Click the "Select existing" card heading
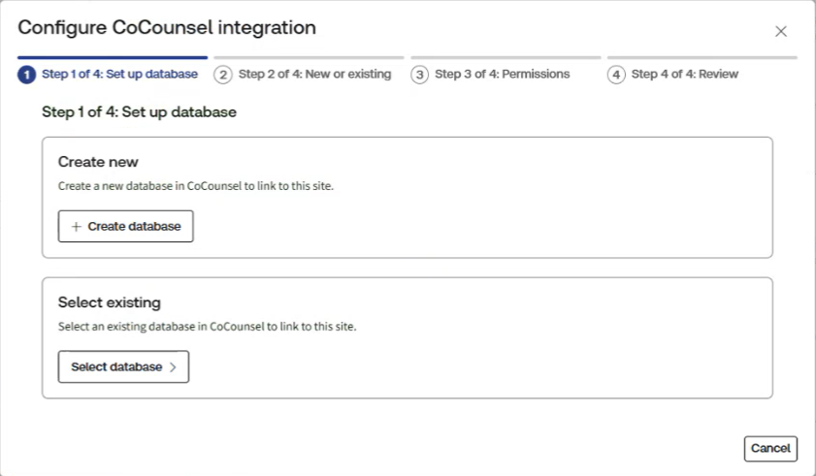Screen dimensions: 816x476 tap(109, 302)
